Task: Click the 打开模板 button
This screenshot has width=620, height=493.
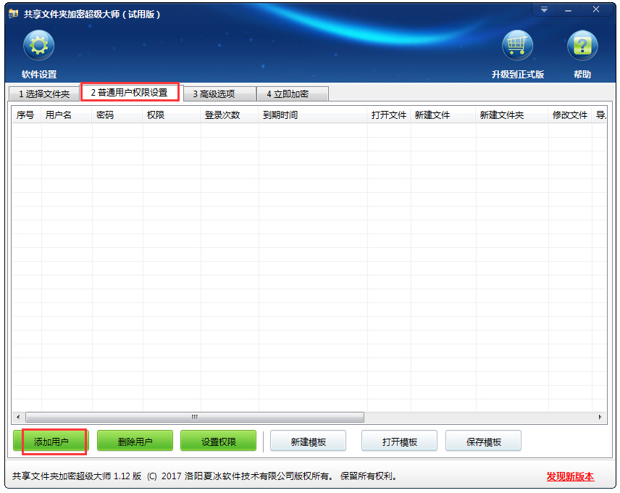Action: coord(399,442)
